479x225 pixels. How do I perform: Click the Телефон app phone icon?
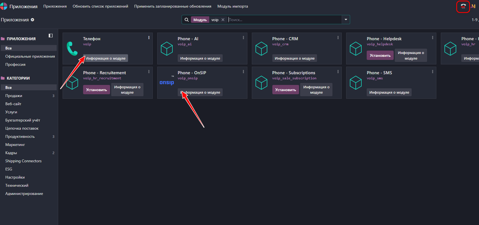(x=72, y=49)
